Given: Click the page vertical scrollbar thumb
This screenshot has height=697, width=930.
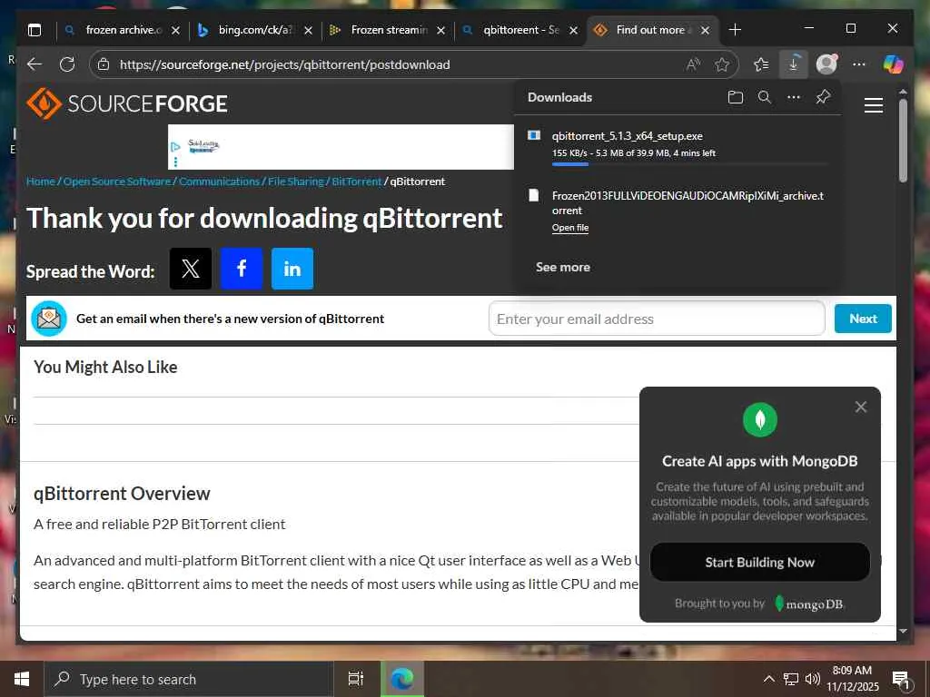Looking at the screenshot, I should point(903,140).
